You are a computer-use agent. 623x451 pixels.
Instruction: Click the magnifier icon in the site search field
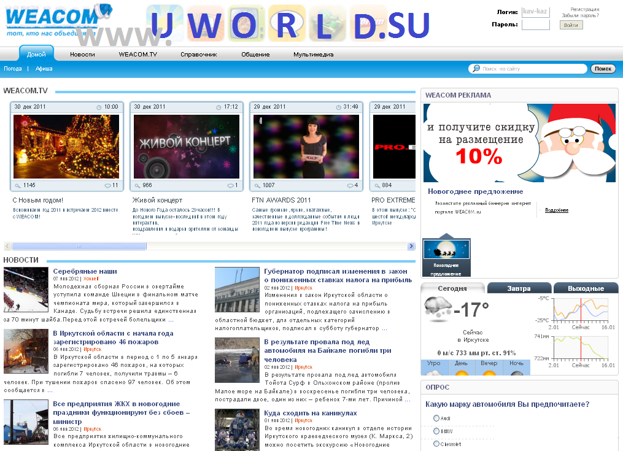475,68
